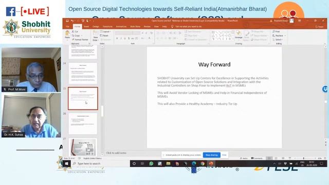The image size is (329, 185).
Task: Switch to the Slide Show tab
Action: [135, 27]
